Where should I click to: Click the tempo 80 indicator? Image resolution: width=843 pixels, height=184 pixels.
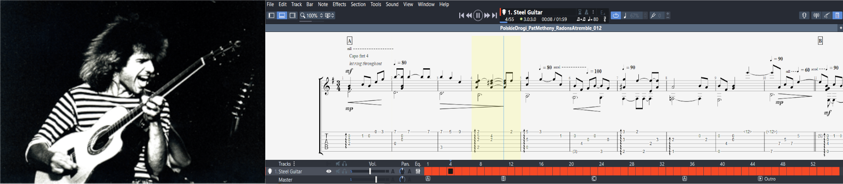point(593,19)
